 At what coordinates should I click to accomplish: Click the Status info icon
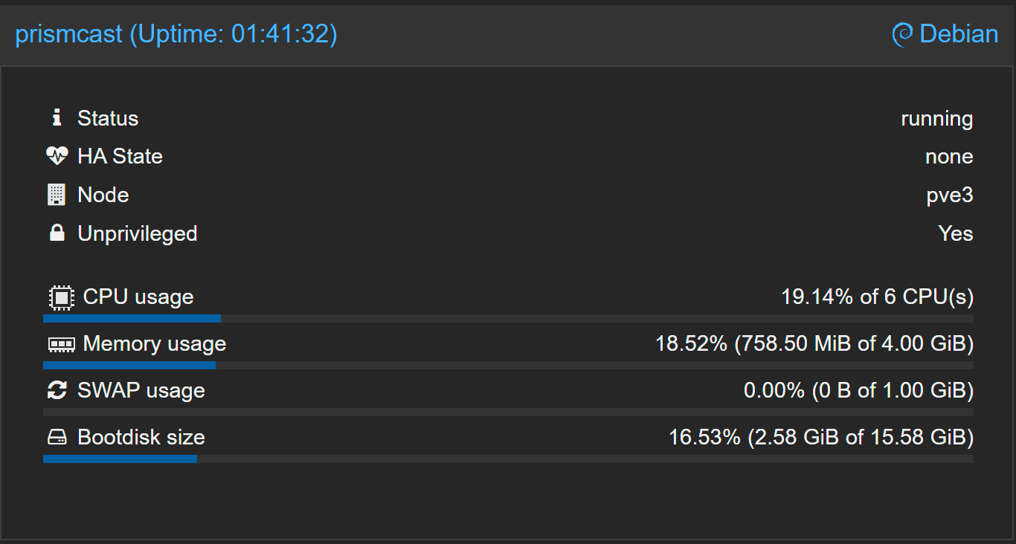click(x=57, y=117)
